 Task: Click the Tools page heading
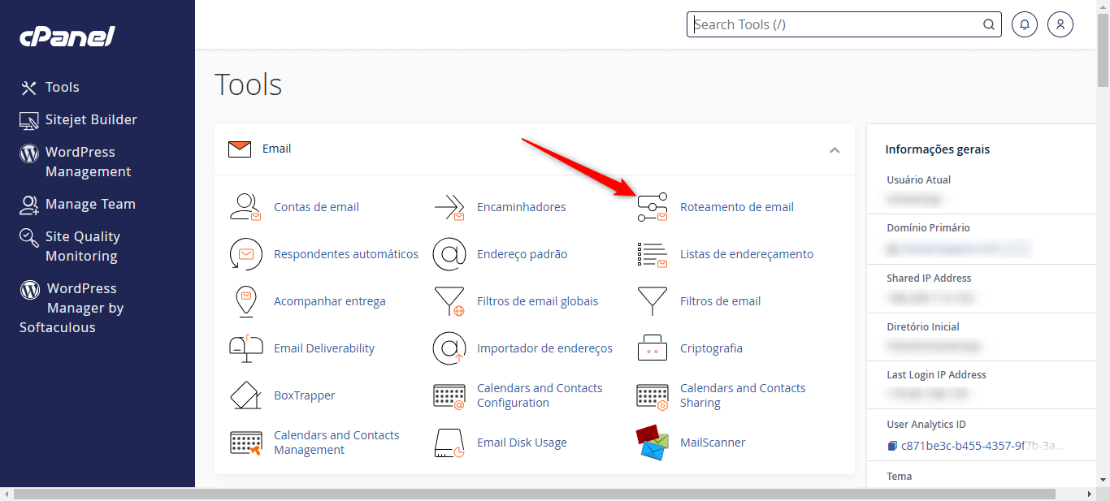[x=249, y=84]
